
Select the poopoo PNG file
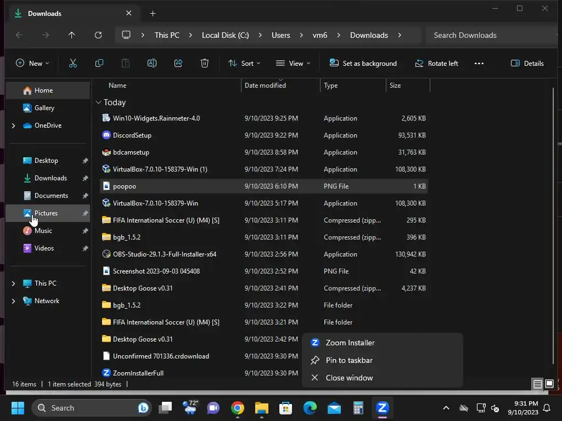coord(263,186)
